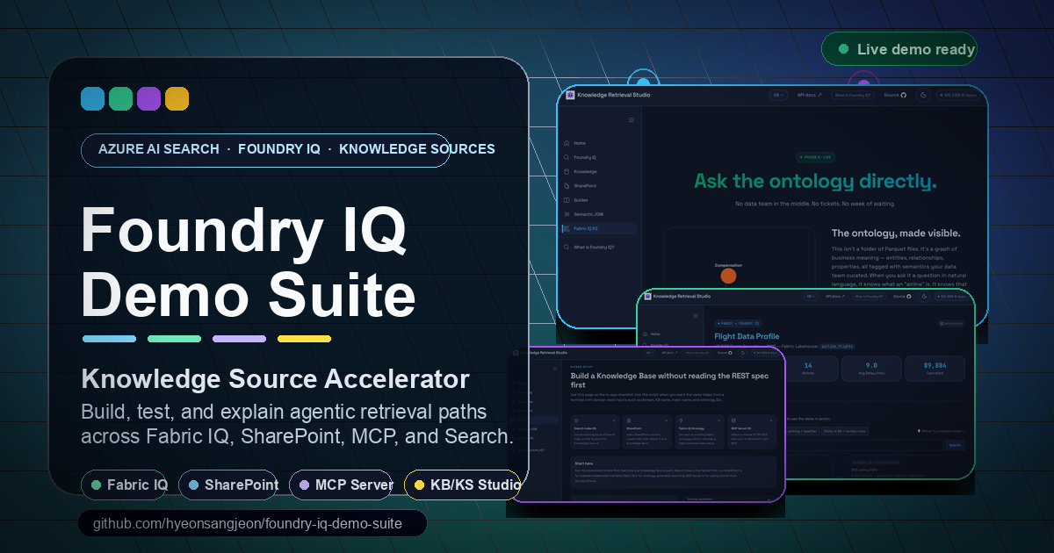Viewport: 1054px width, 553px height.
Task: Open the EN language dropdown in top window
Action: click(778, 95)
